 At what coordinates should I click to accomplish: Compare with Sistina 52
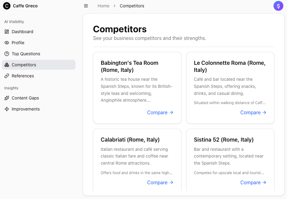coord(253,182)
